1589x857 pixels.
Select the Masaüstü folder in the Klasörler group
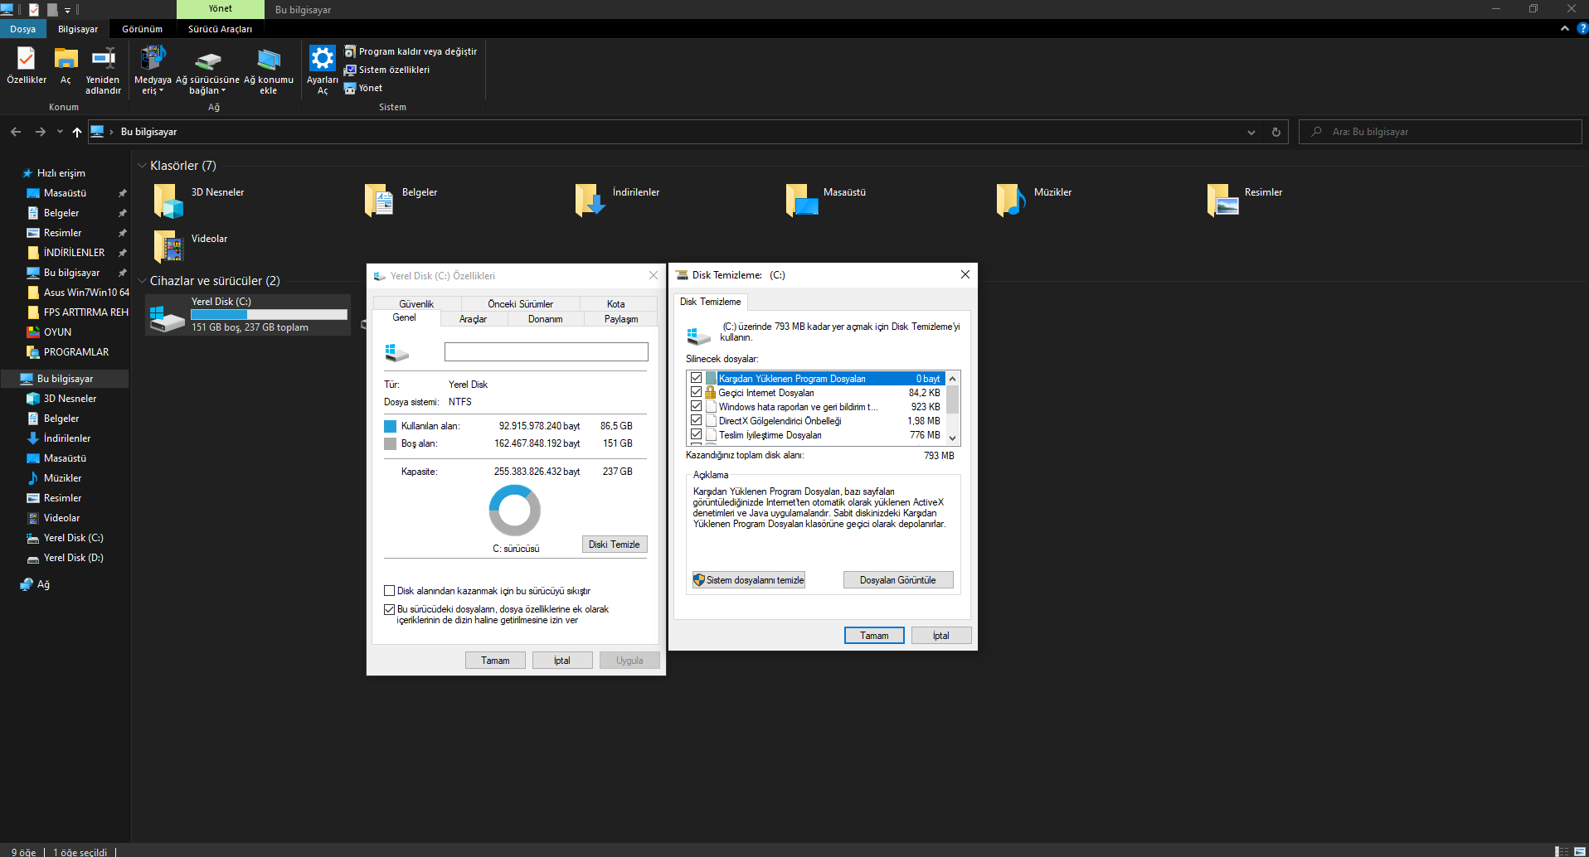click(x=825, y=199)
